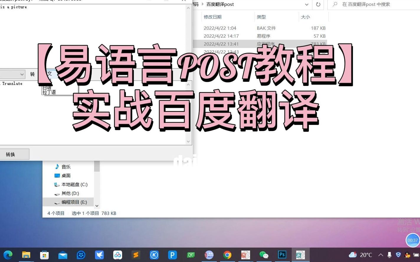Screen dimensions: 420x262
Task: Open Microsoft Edge from the taskbar
Action: 8,255
